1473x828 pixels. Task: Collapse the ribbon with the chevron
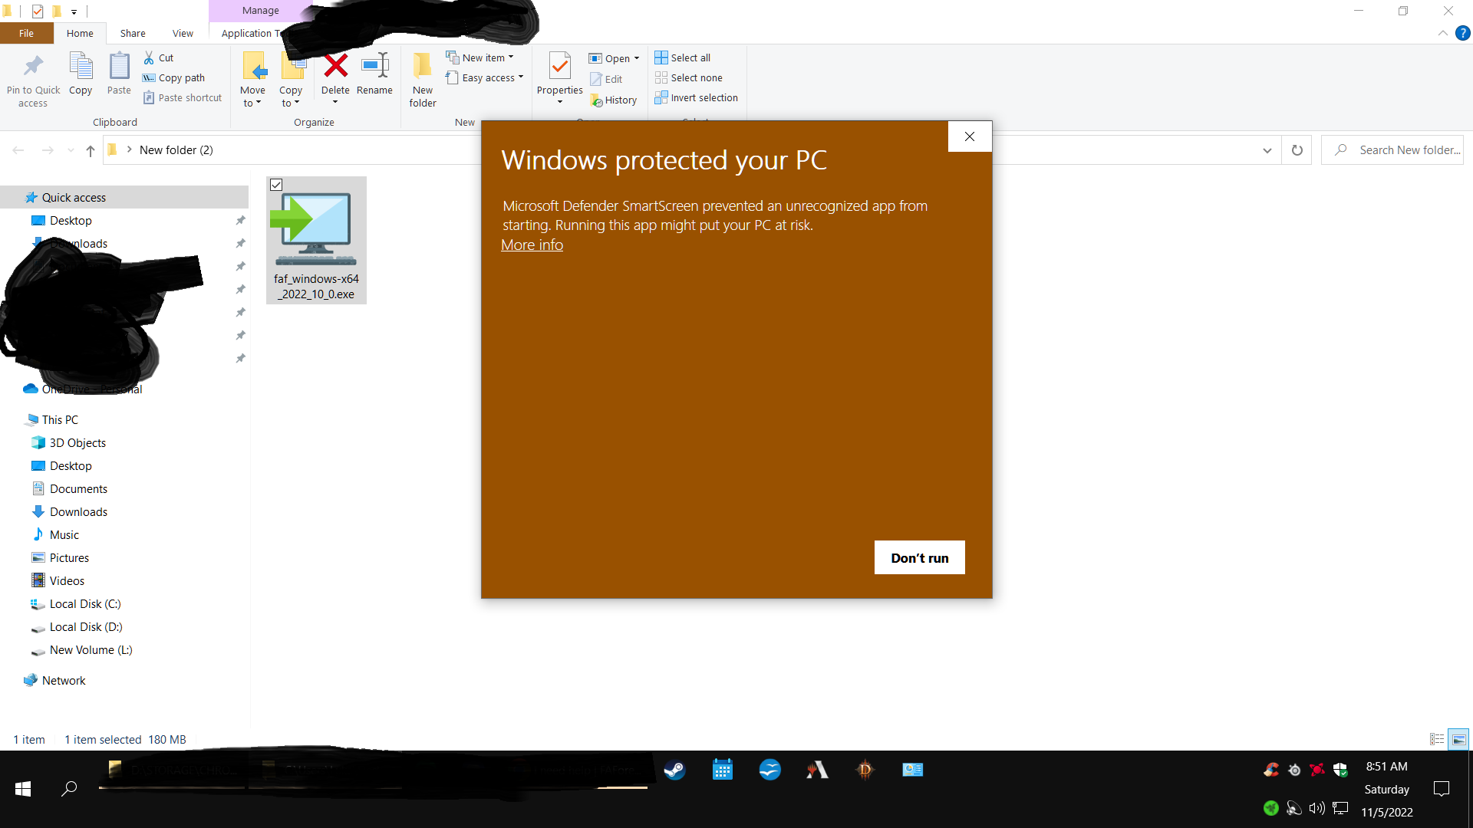tap(1442, 33)
